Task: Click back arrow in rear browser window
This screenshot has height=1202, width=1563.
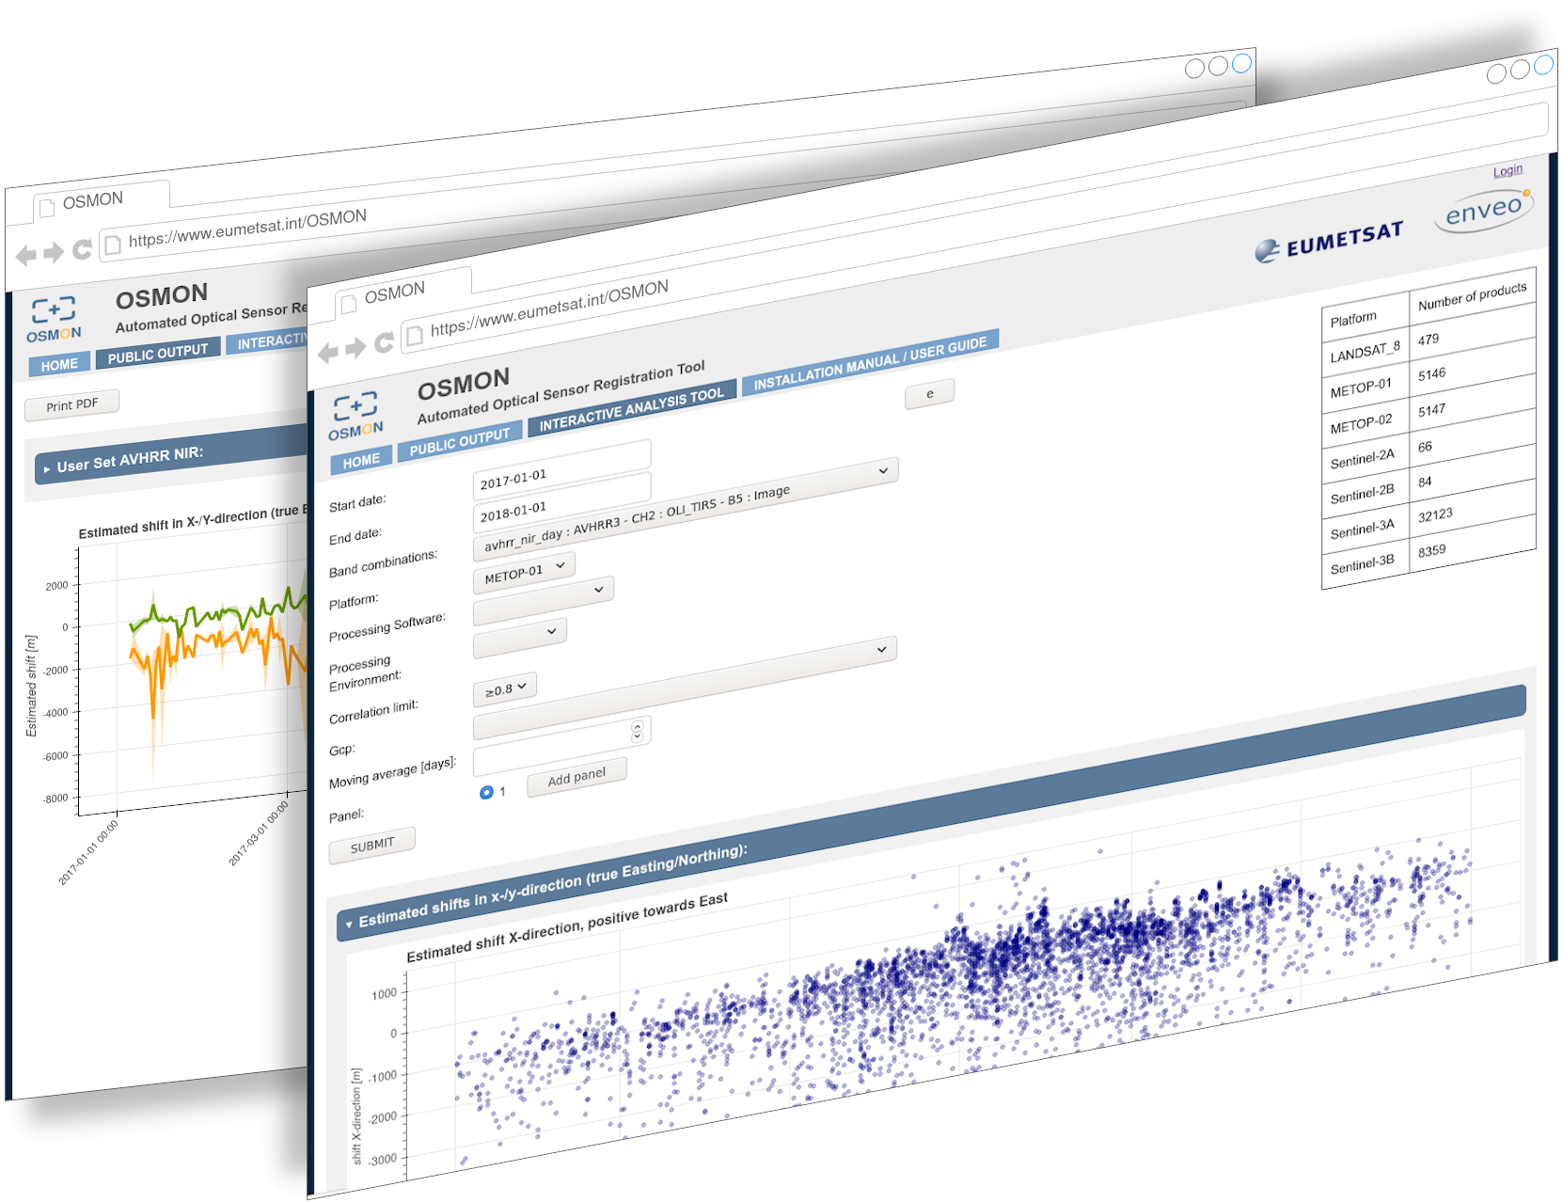Action: (26, 255)
